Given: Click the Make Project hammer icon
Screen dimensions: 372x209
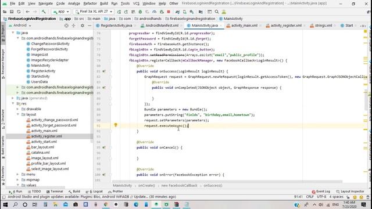Looking at the screenshot, I should 44,12.
